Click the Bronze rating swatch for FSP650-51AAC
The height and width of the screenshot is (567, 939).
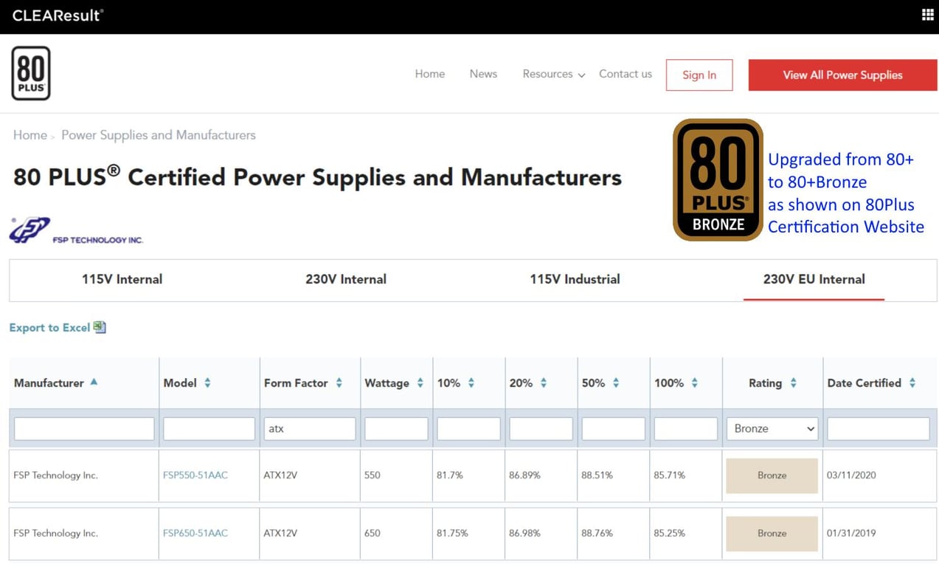click(x=772, y=533)
